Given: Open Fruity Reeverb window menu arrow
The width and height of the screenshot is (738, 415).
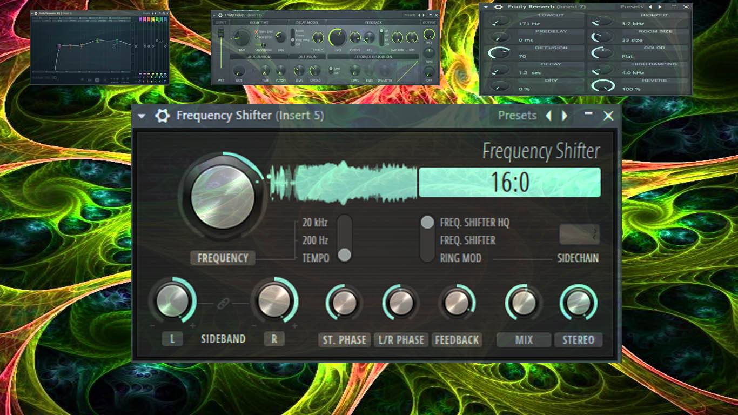Looking at the screenshot, I should click(x=486, y=7).
